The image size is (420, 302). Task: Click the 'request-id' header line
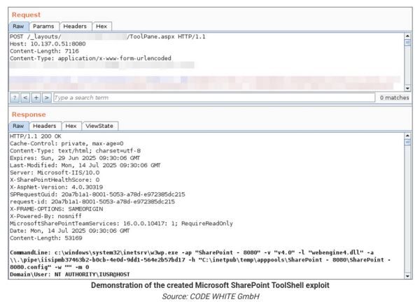tap(92, 202)
